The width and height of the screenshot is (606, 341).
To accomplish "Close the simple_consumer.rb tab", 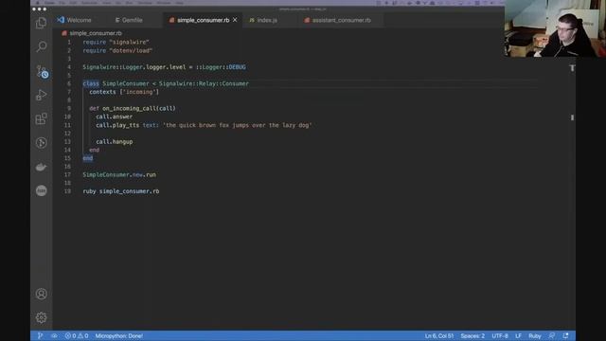I will tap(235, 20).
